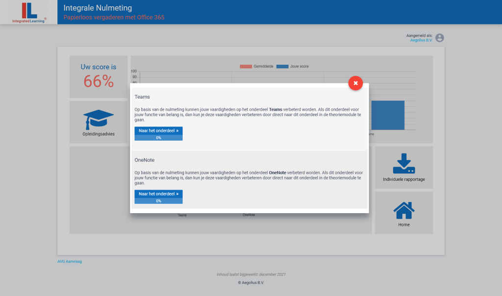
Task: Click the Integrated Learning logo
Action: [29, 12]
